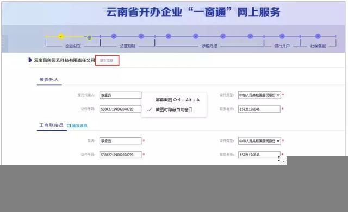
Task: Click the 工商联络员 phone number input field
Action: click(x=259, y=155)
